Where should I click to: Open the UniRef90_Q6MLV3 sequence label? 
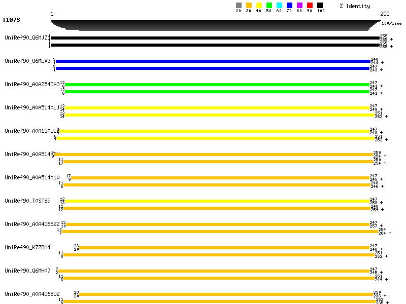[x=27, y=61]
